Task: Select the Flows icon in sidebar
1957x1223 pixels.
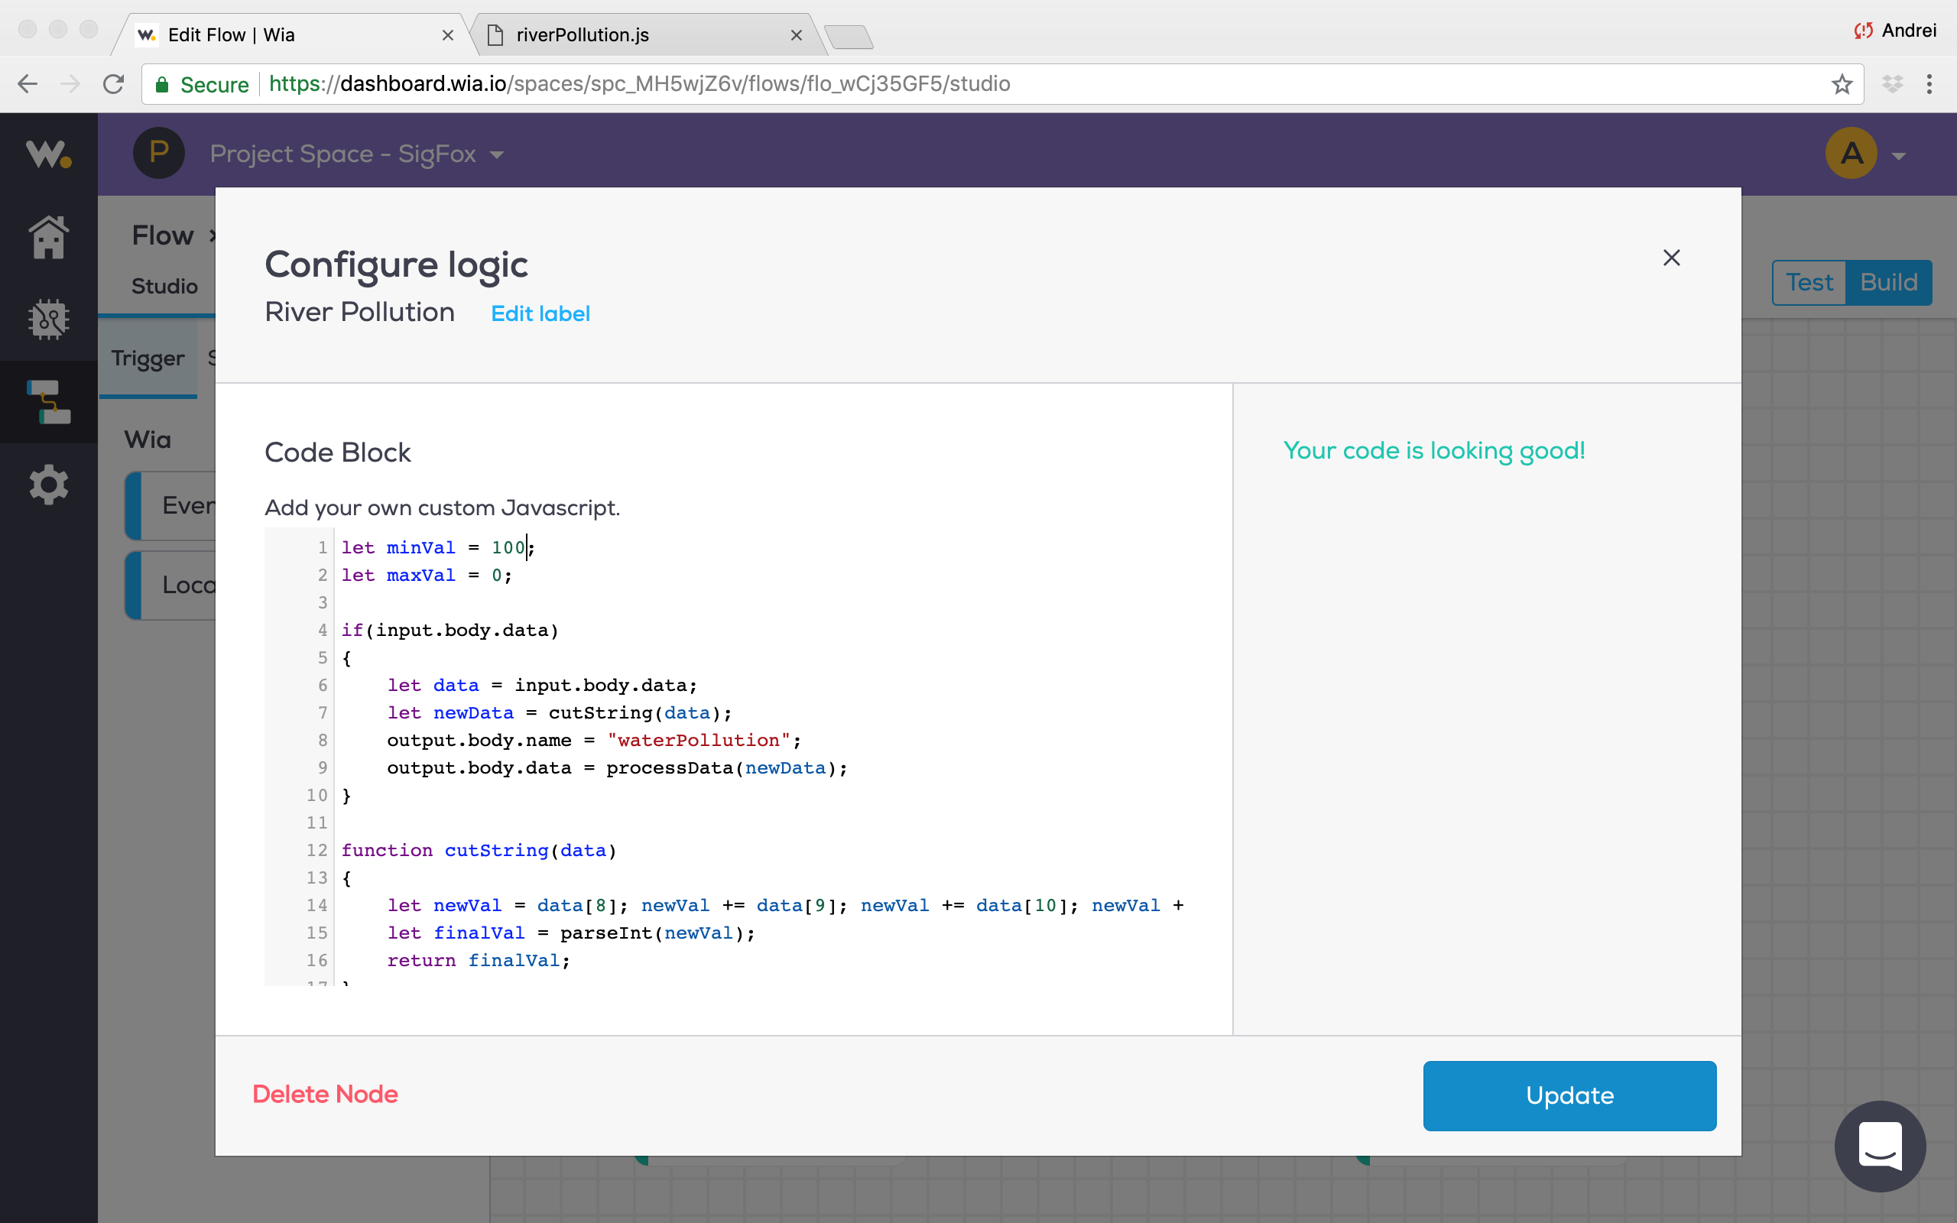Action: point(48,402)
